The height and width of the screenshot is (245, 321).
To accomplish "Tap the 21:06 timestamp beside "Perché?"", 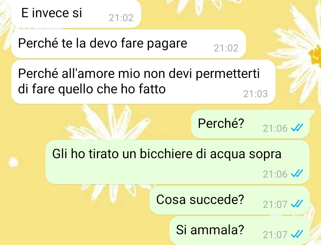I will pos(275,128).
